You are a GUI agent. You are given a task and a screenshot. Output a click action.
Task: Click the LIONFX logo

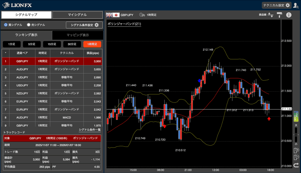[x=17, y=5]
